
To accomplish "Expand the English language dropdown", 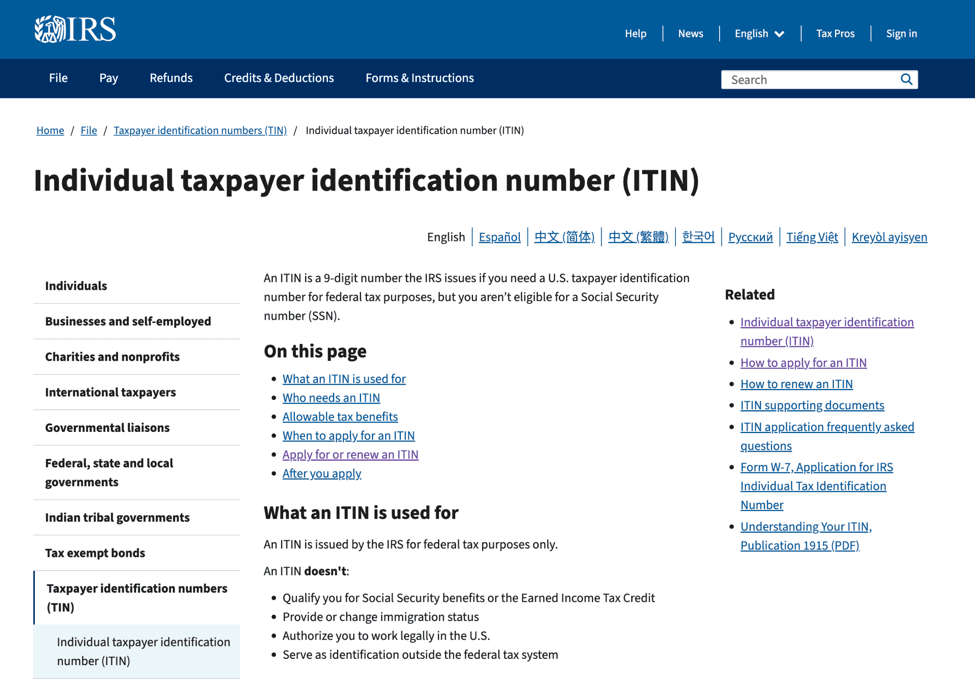I will (759, 34).
